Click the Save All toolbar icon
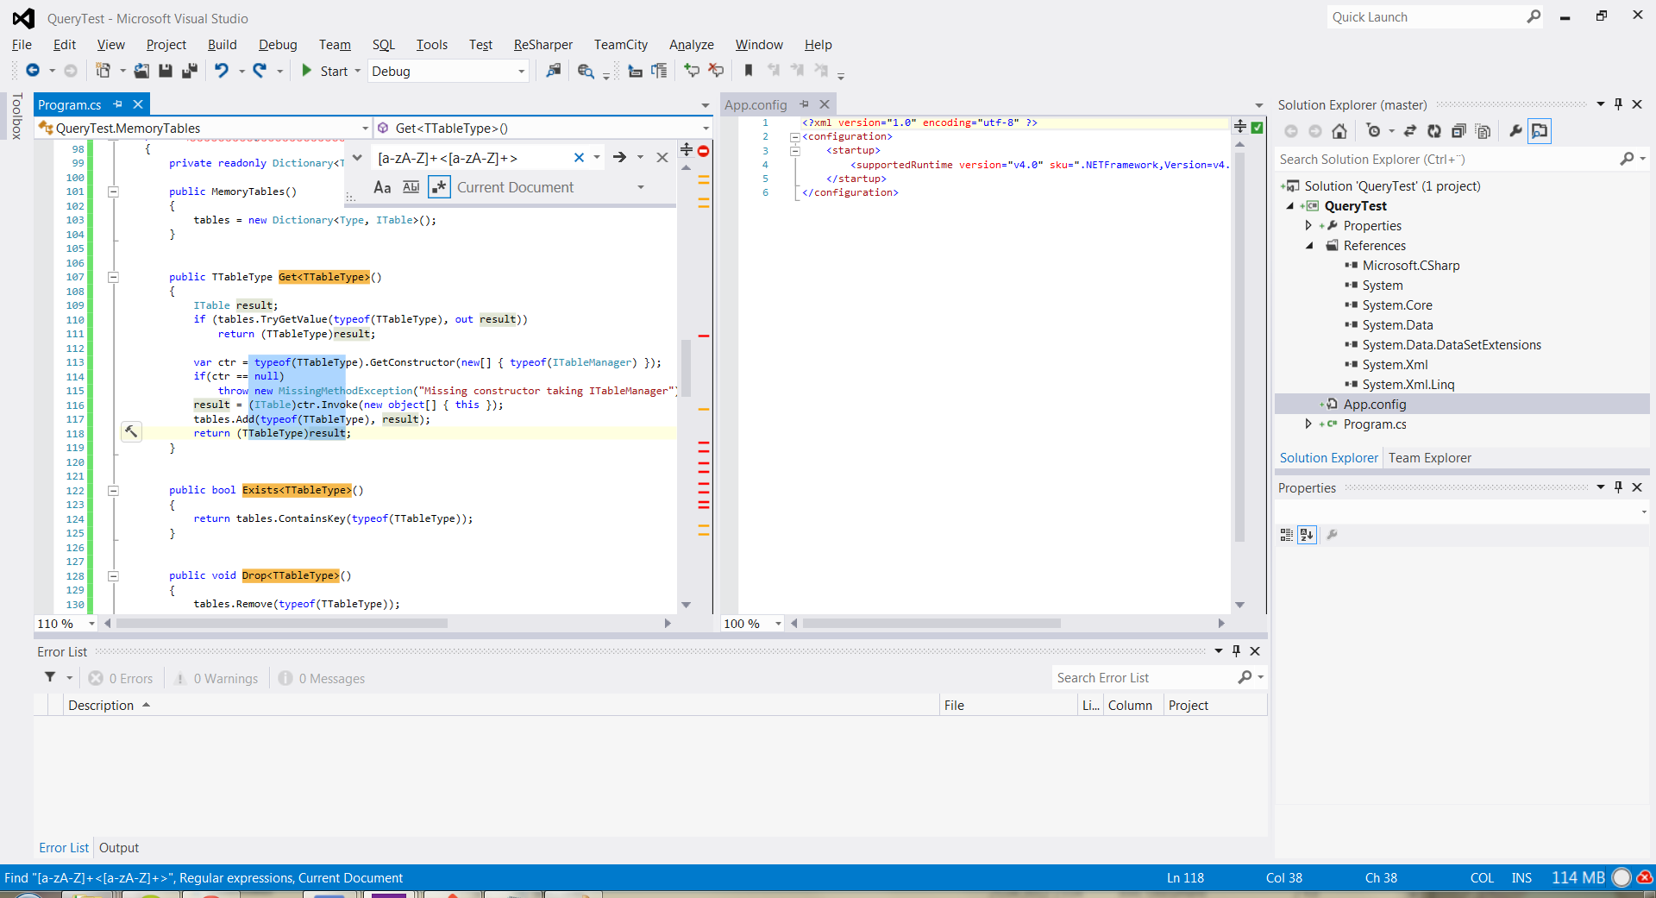 [190, 71]
